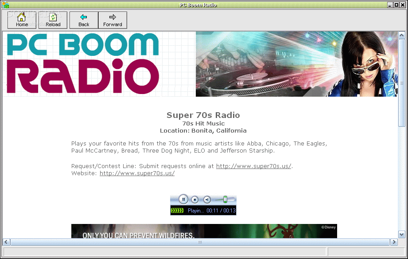
Task: Click the wildfire prevention Disney banner
Action: pyautogui.click(x=204, y=231)
